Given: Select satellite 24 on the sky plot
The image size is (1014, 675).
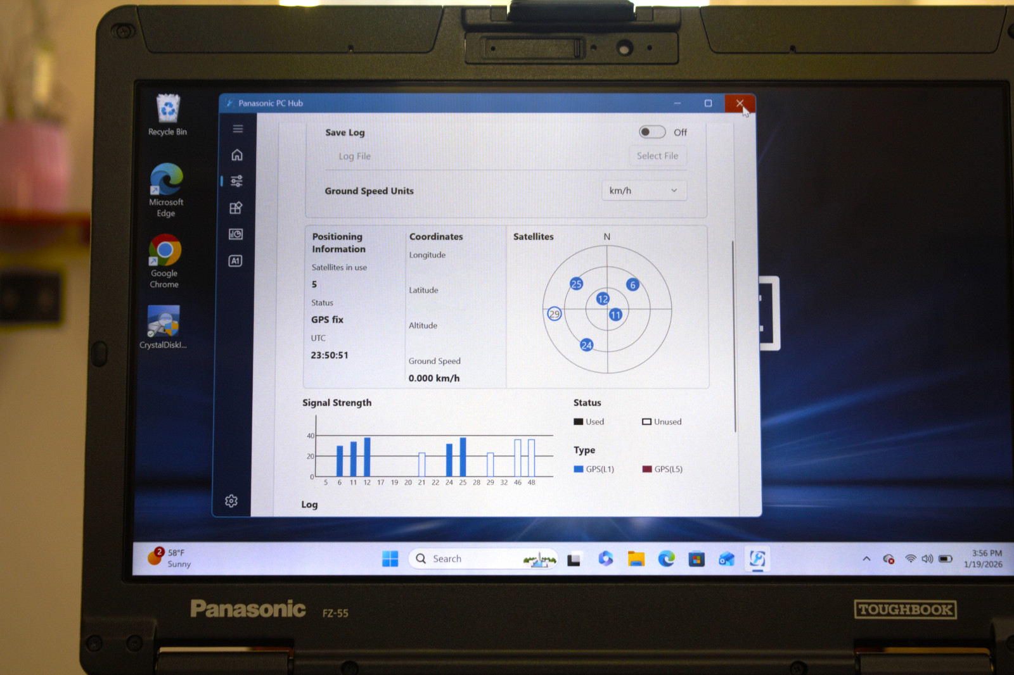Looking at the screenshot, I should tap(587, 345).
